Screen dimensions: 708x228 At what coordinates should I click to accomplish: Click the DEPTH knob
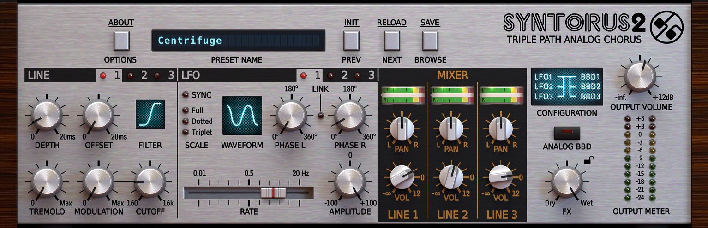(x=46, y=115)
